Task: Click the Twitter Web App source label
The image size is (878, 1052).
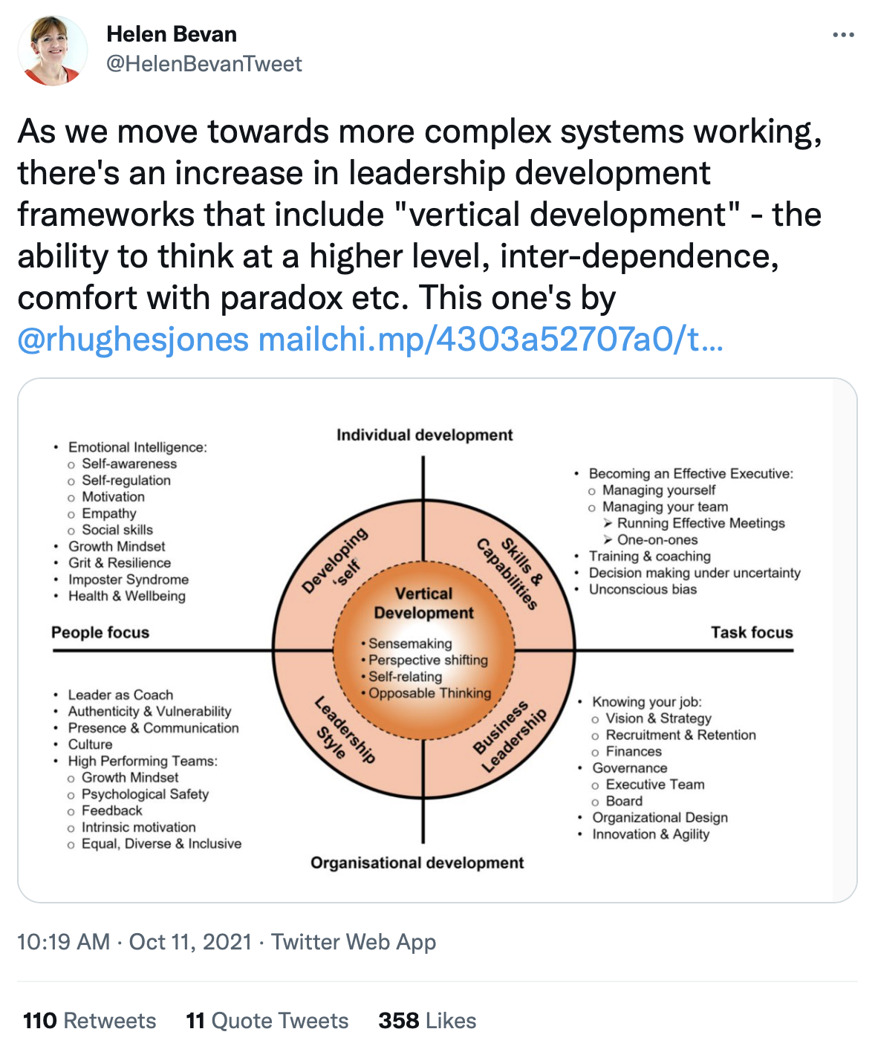Action: click(x=354, y=942)
